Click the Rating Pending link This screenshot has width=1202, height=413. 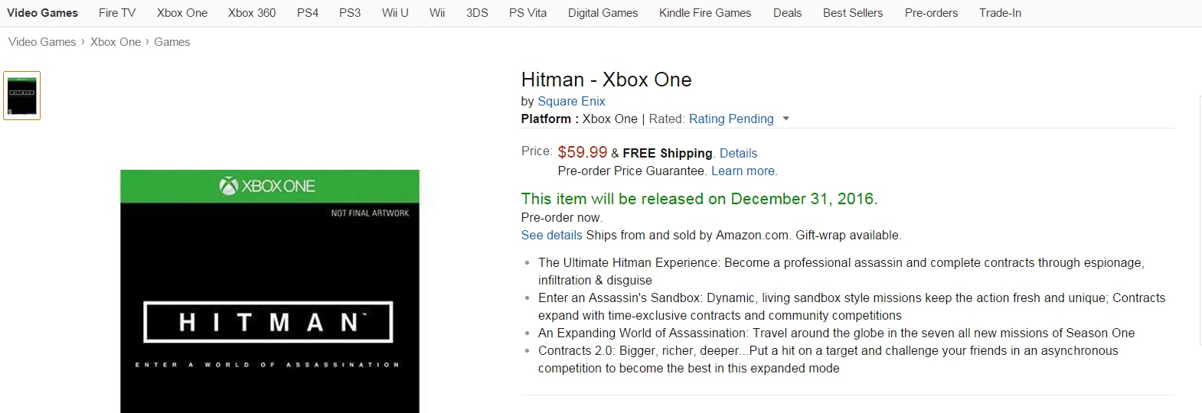coord(730,119)
